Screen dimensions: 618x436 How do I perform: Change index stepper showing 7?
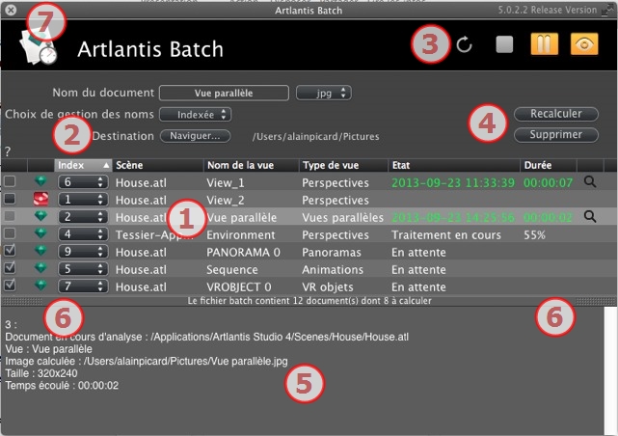tap(83, 286)
